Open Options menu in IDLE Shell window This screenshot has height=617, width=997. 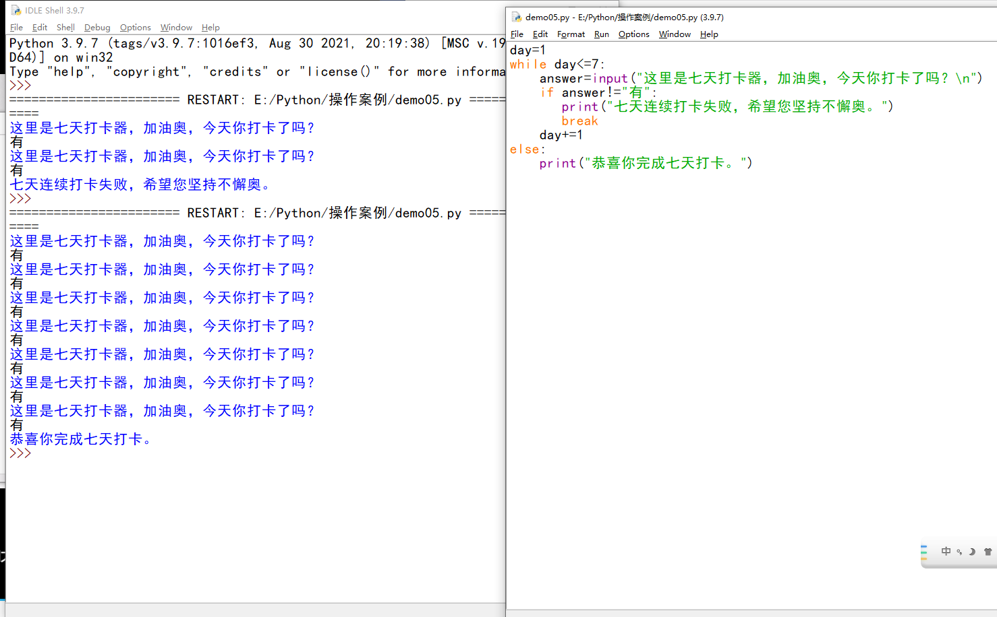pos(135,28)
